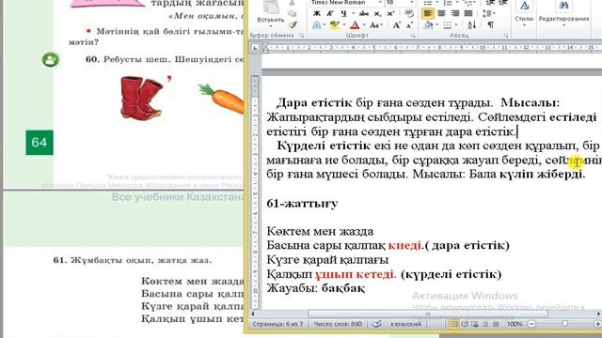This screenshot has width=602, height=338.
Task: Click the Text Effects glowing A icon
Action: (x=317, y=25)
